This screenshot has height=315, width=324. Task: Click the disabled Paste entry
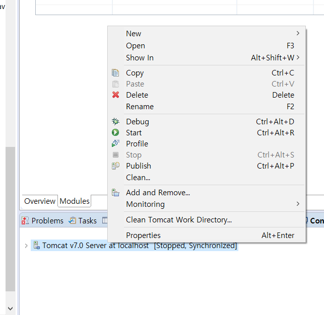tap(207, 84)
